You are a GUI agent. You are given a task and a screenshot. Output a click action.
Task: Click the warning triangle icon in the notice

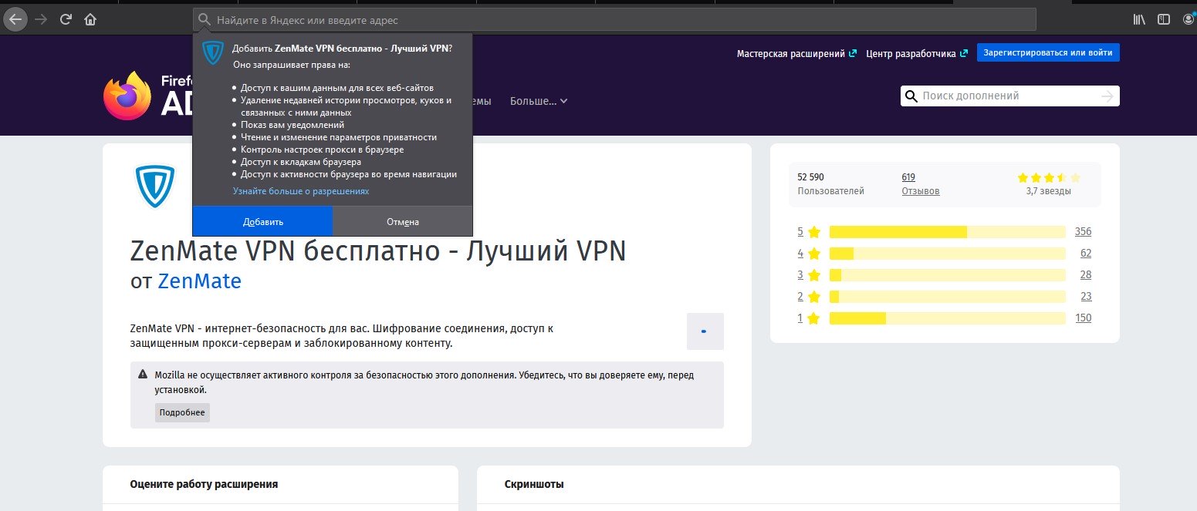click(143, 375)
